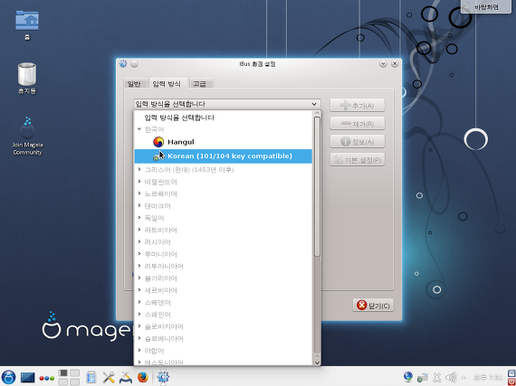516x386 pixels.
Task: Expand the 루마니아어 language group
Action: pyautogui.click(x=139, y=254)
